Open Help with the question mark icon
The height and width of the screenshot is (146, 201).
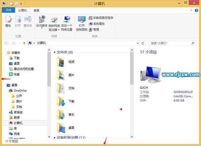[196, 10]
